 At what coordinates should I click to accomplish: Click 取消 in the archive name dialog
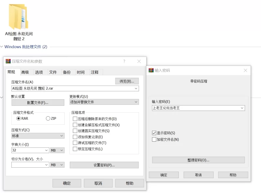[x=98, y=183]
